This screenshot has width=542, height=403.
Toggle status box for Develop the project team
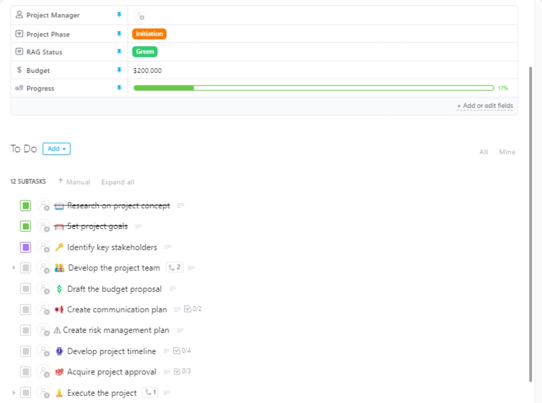[26, 268]
